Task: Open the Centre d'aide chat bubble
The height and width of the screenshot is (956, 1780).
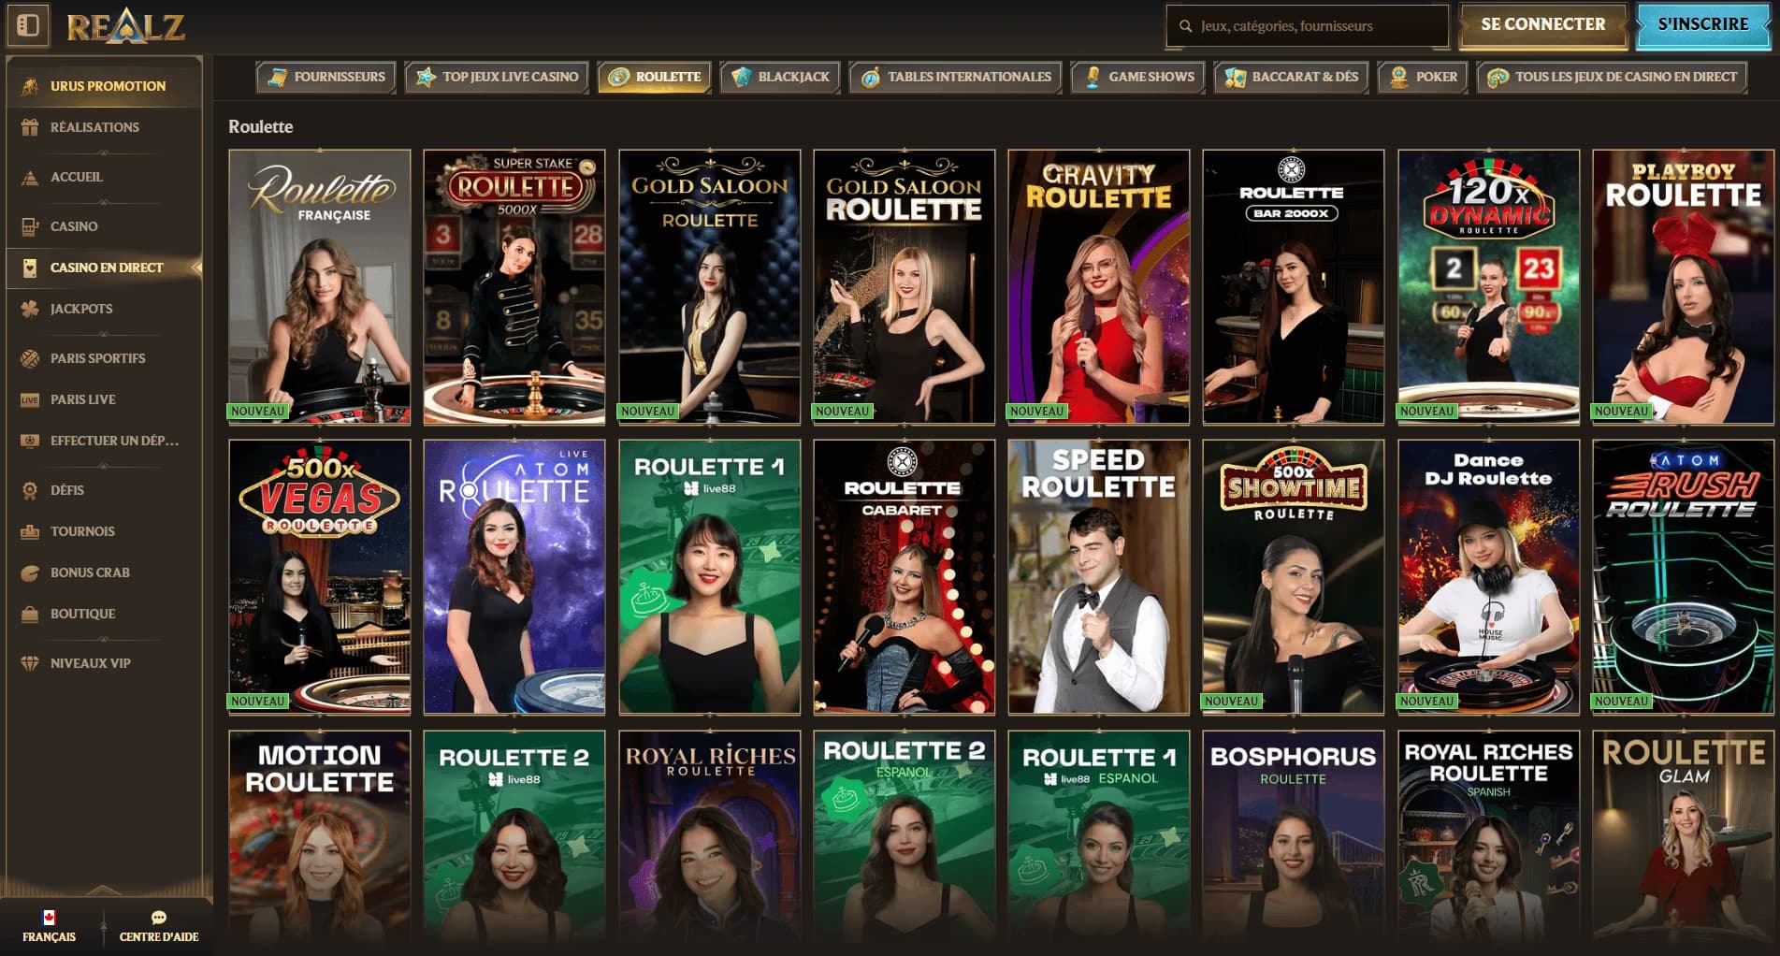Action: tap(158, 919)
